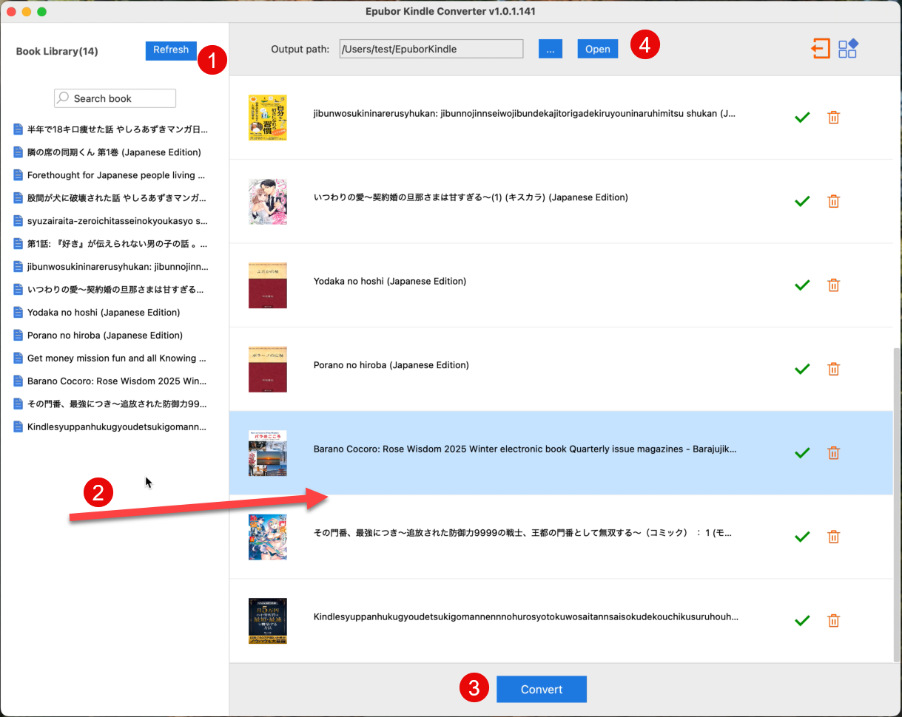Click green checkmark on jibunwosukininarerusyhukan row
Viewport: 902px width, 717px height.
click(x=802, y=118)
